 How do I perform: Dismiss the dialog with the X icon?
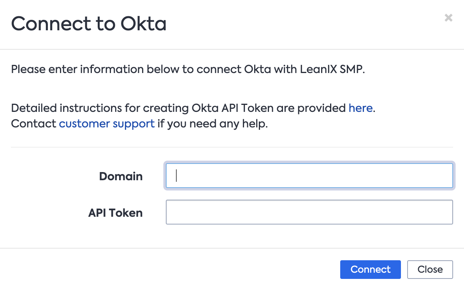pos(448,18)
